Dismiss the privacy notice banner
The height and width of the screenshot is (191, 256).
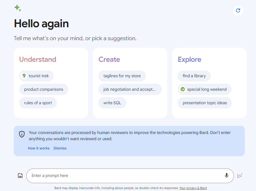click(x=60, y=148)
